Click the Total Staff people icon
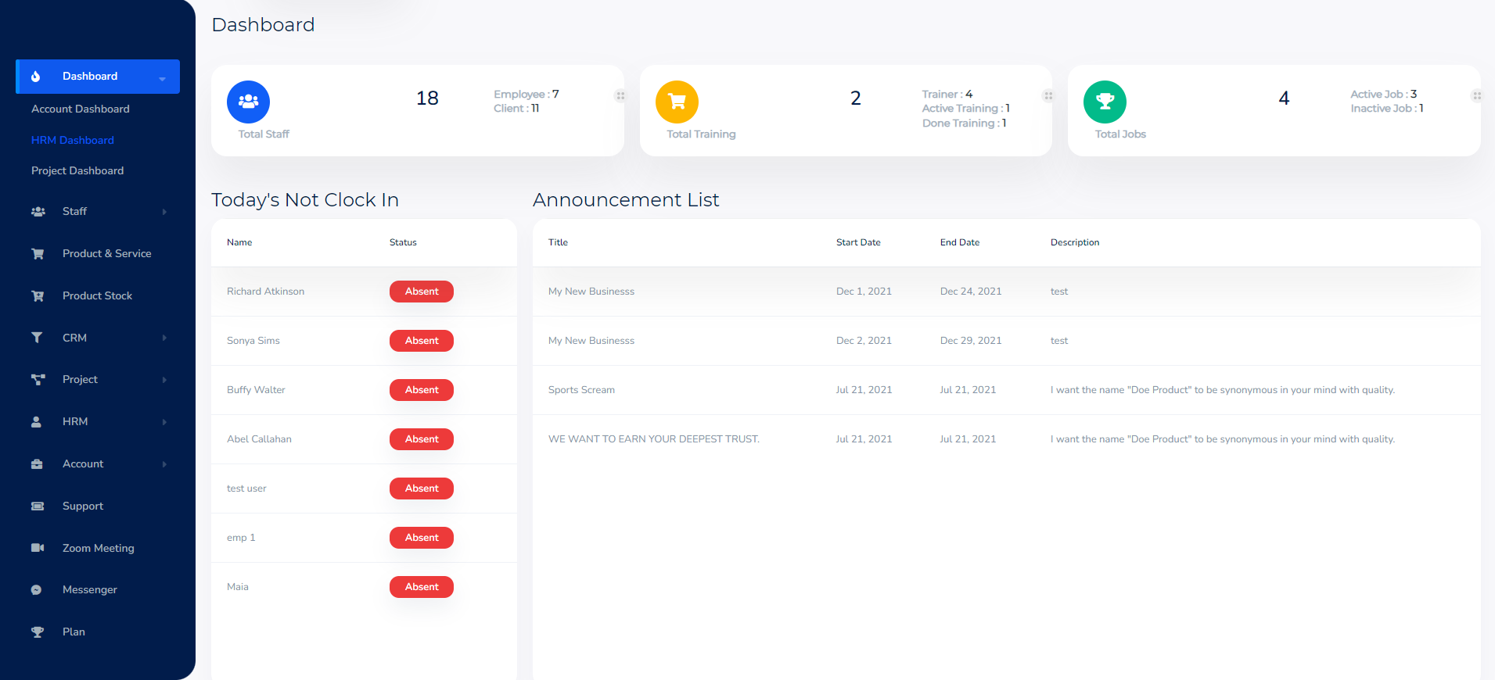 point(248,102)
